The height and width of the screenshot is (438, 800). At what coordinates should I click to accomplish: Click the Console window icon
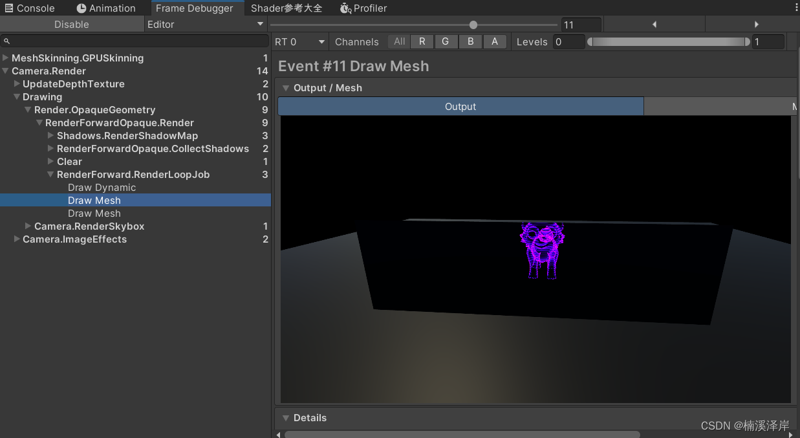(x=9, y=8)
